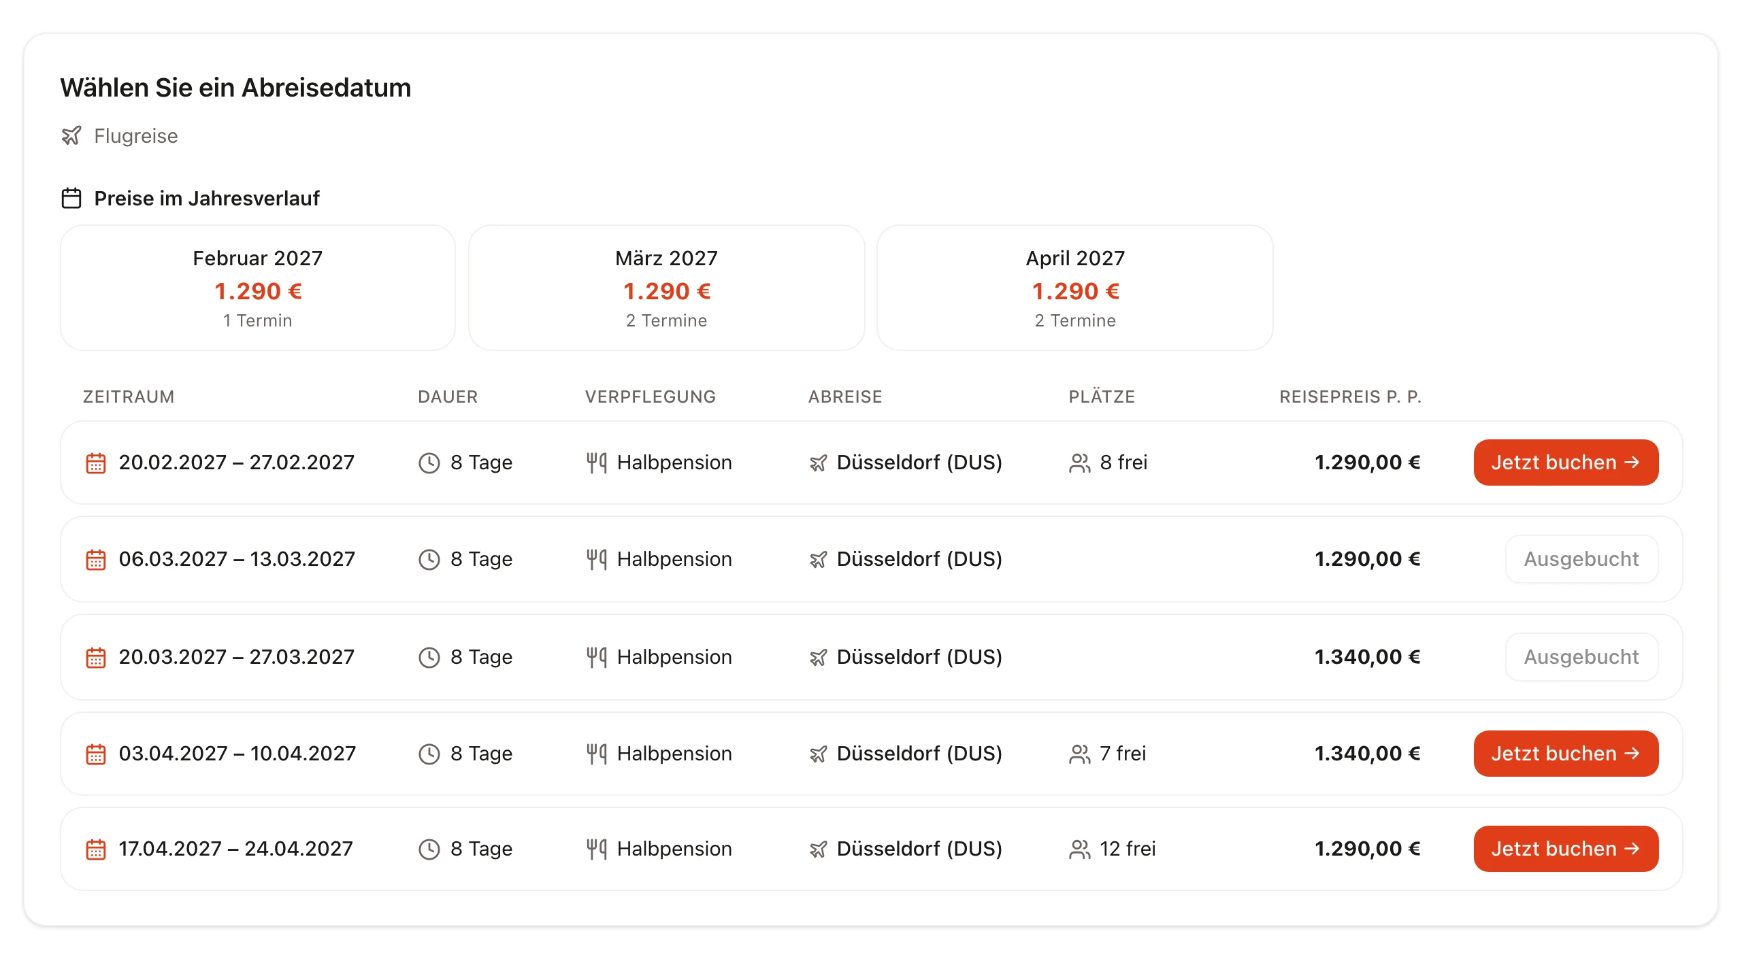
Task: Click plane icon by Düsseldorf in 03.04.2027 row
Action: pos(819,754)
